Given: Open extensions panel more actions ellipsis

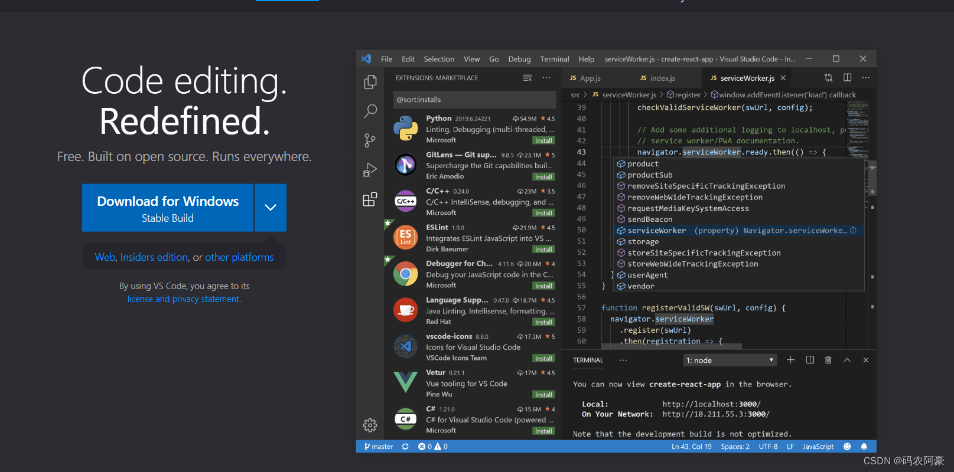Looking at the screenshot, I should [546, 78].
